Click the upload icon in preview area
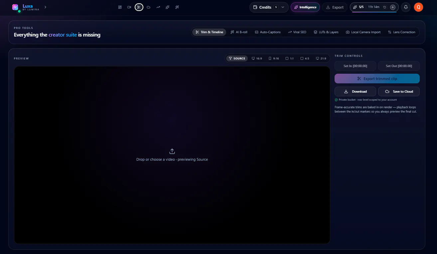This screenshot has width=437, height=254. [172, 151]
